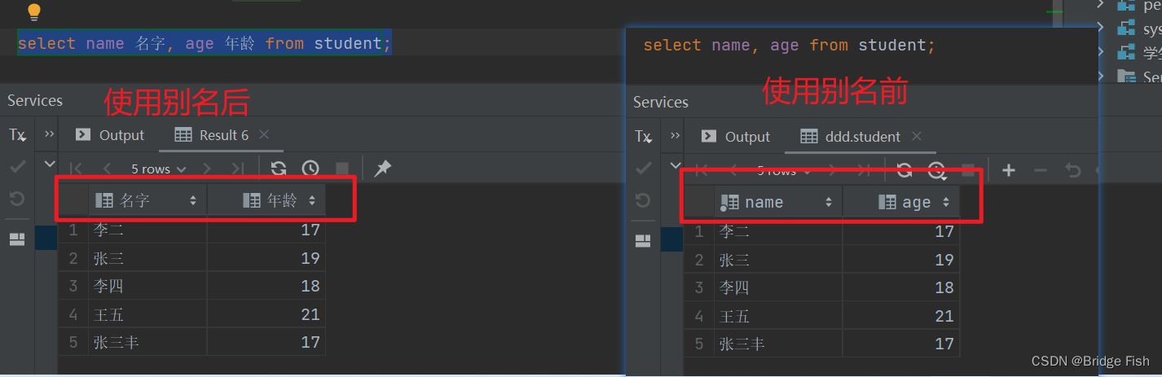The image size is (1162, 377).
Task: Select cell 李二 in ddd.student grid
Action: 778,232
